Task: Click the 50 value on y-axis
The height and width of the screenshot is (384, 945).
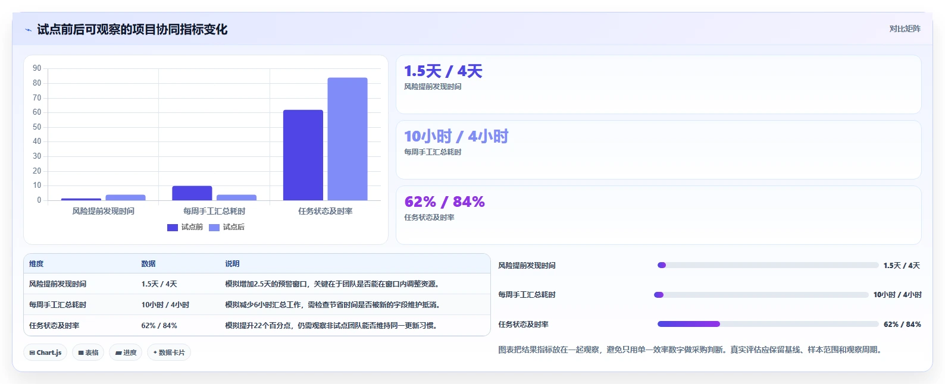Action: click(x=37, y=127)
